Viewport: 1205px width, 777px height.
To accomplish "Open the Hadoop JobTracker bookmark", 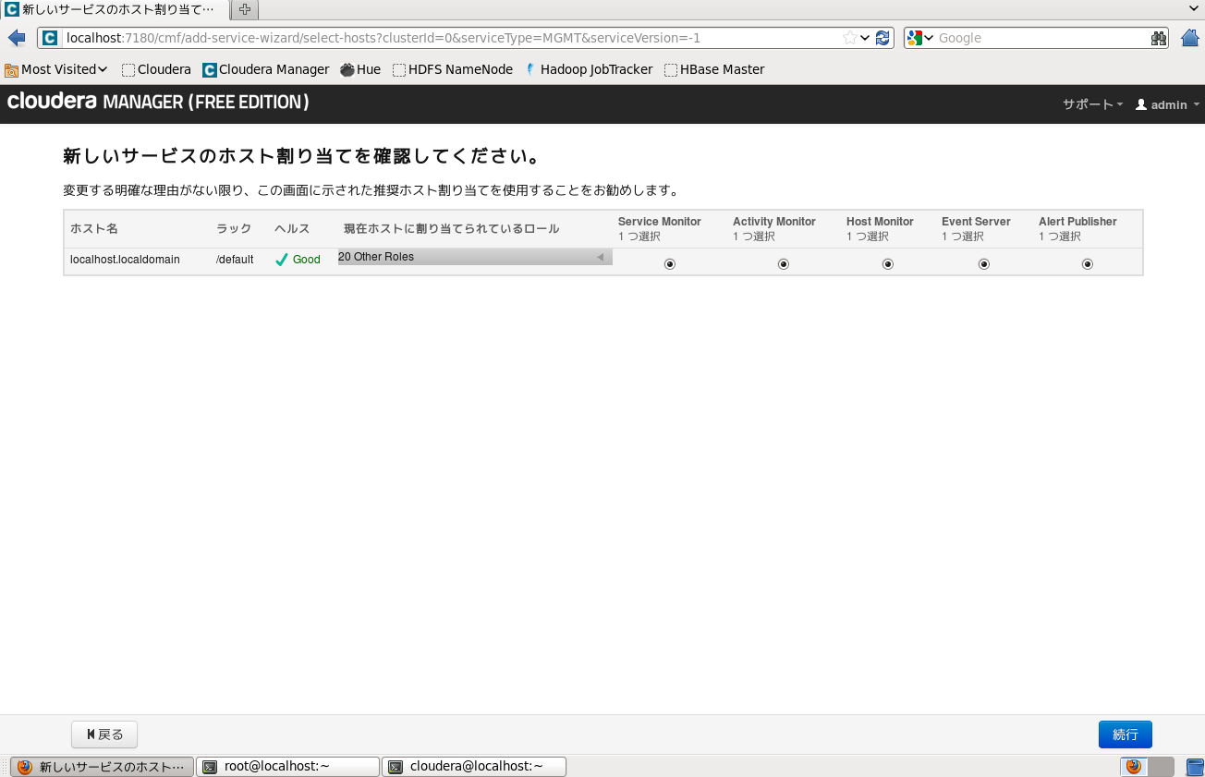I will coord(588,69).
